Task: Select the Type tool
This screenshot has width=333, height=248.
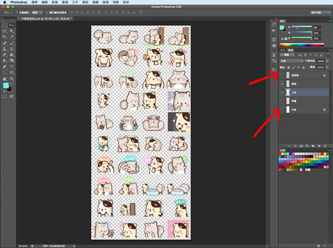Action: tap(12, 67)
